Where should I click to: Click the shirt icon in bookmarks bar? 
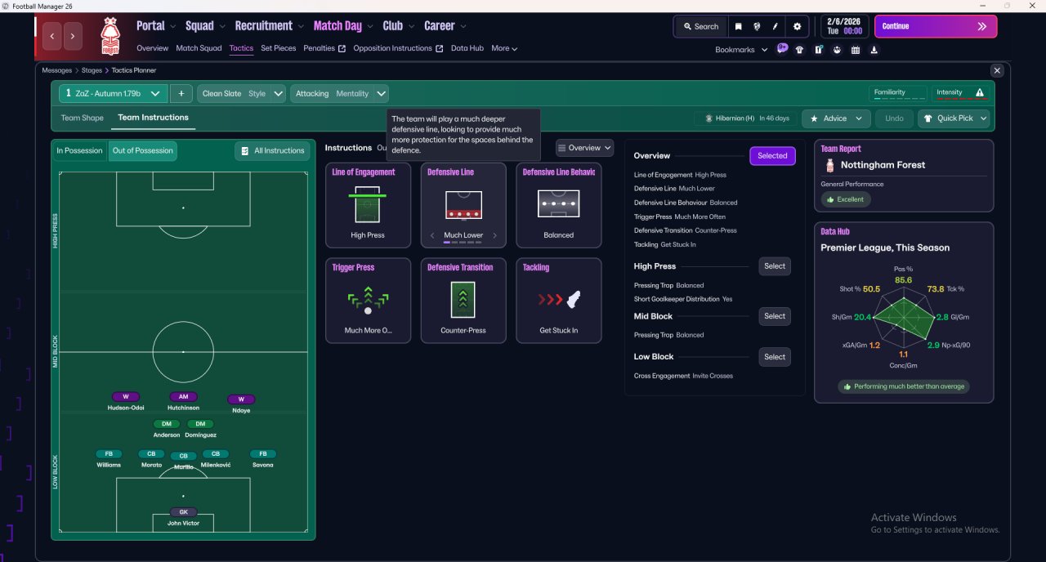click(799, 49)
